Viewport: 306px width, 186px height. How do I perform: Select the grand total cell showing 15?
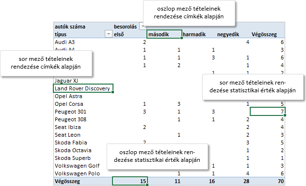pos(130,181)
